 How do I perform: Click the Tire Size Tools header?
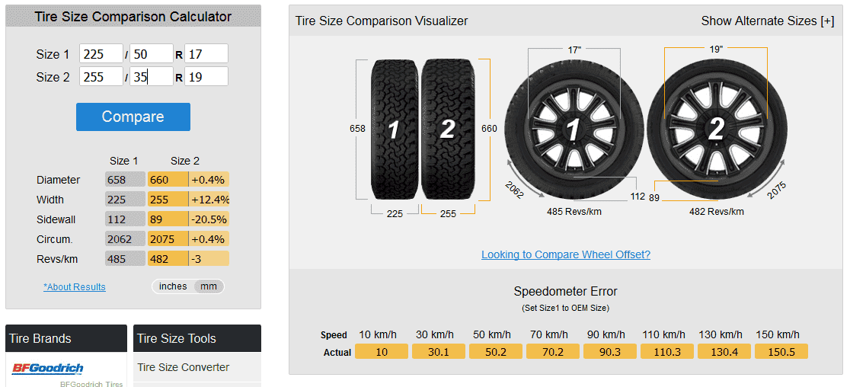point(197,338)
